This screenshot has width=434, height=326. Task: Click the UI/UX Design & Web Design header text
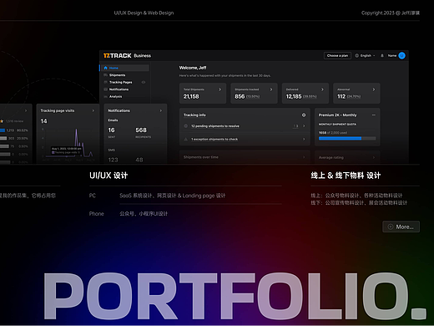coord(144,13)
